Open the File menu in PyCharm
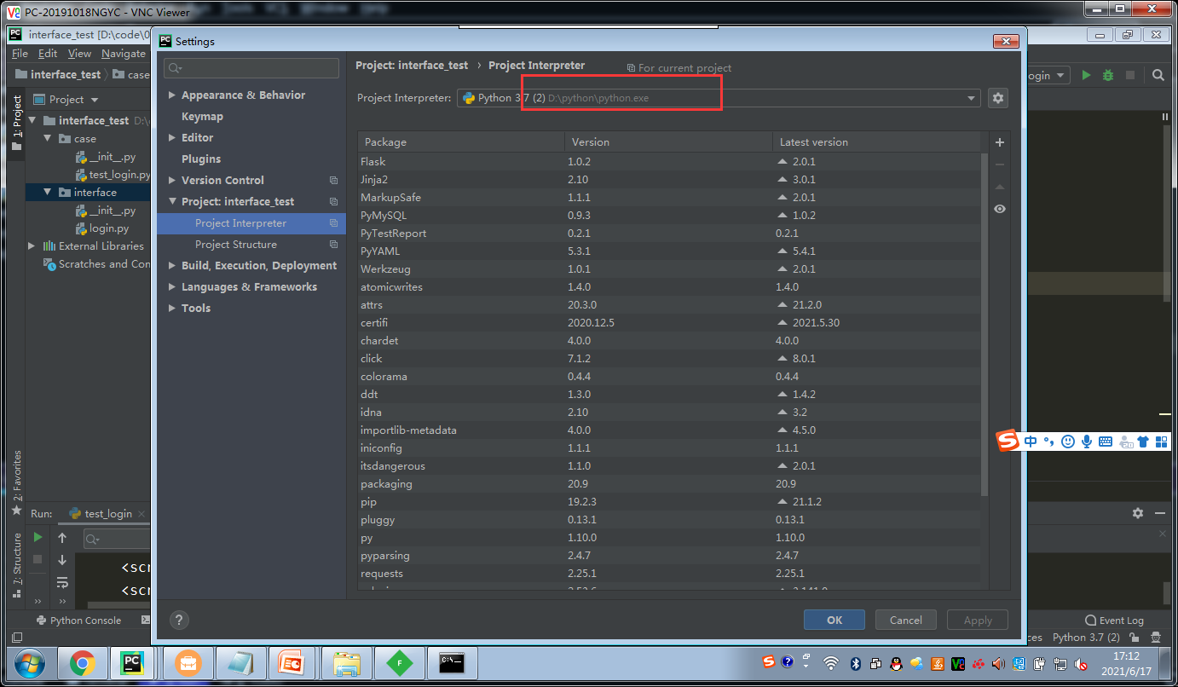 20,54
